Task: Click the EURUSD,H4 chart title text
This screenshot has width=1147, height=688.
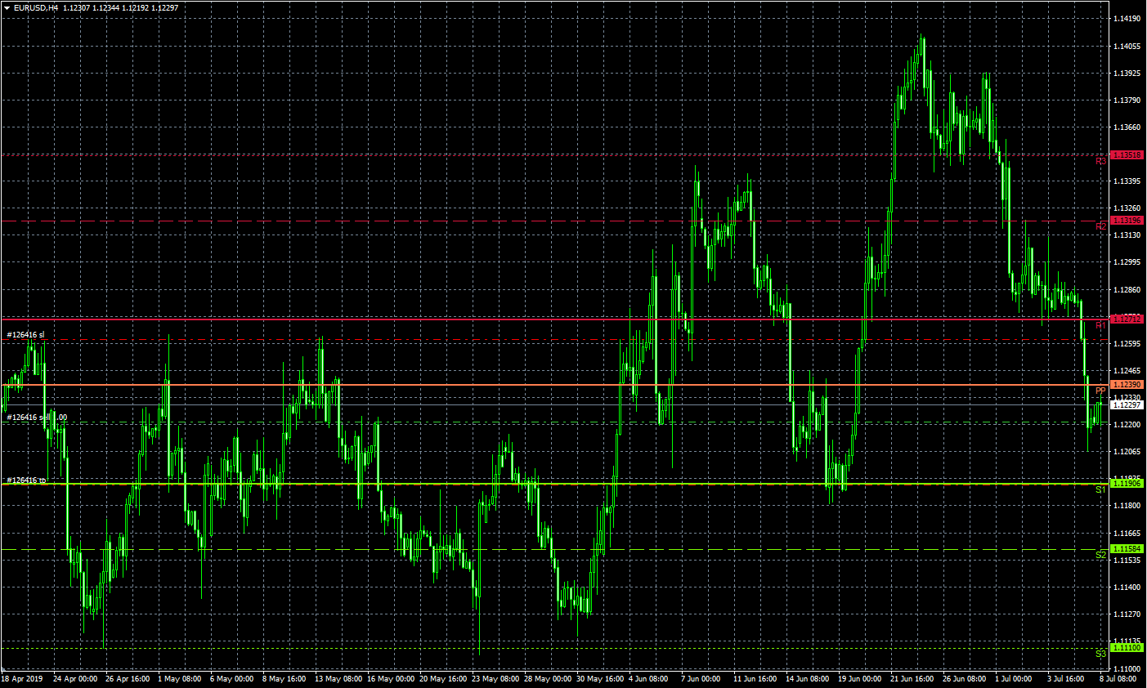Action: (35, 8)
